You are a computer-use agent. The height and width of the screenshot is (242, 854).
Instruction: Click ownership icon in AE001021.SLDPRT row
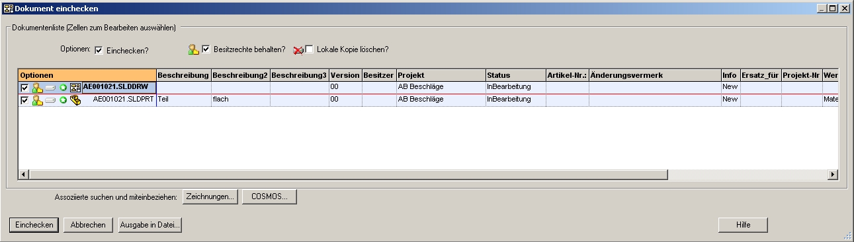(x=38, y=100)
